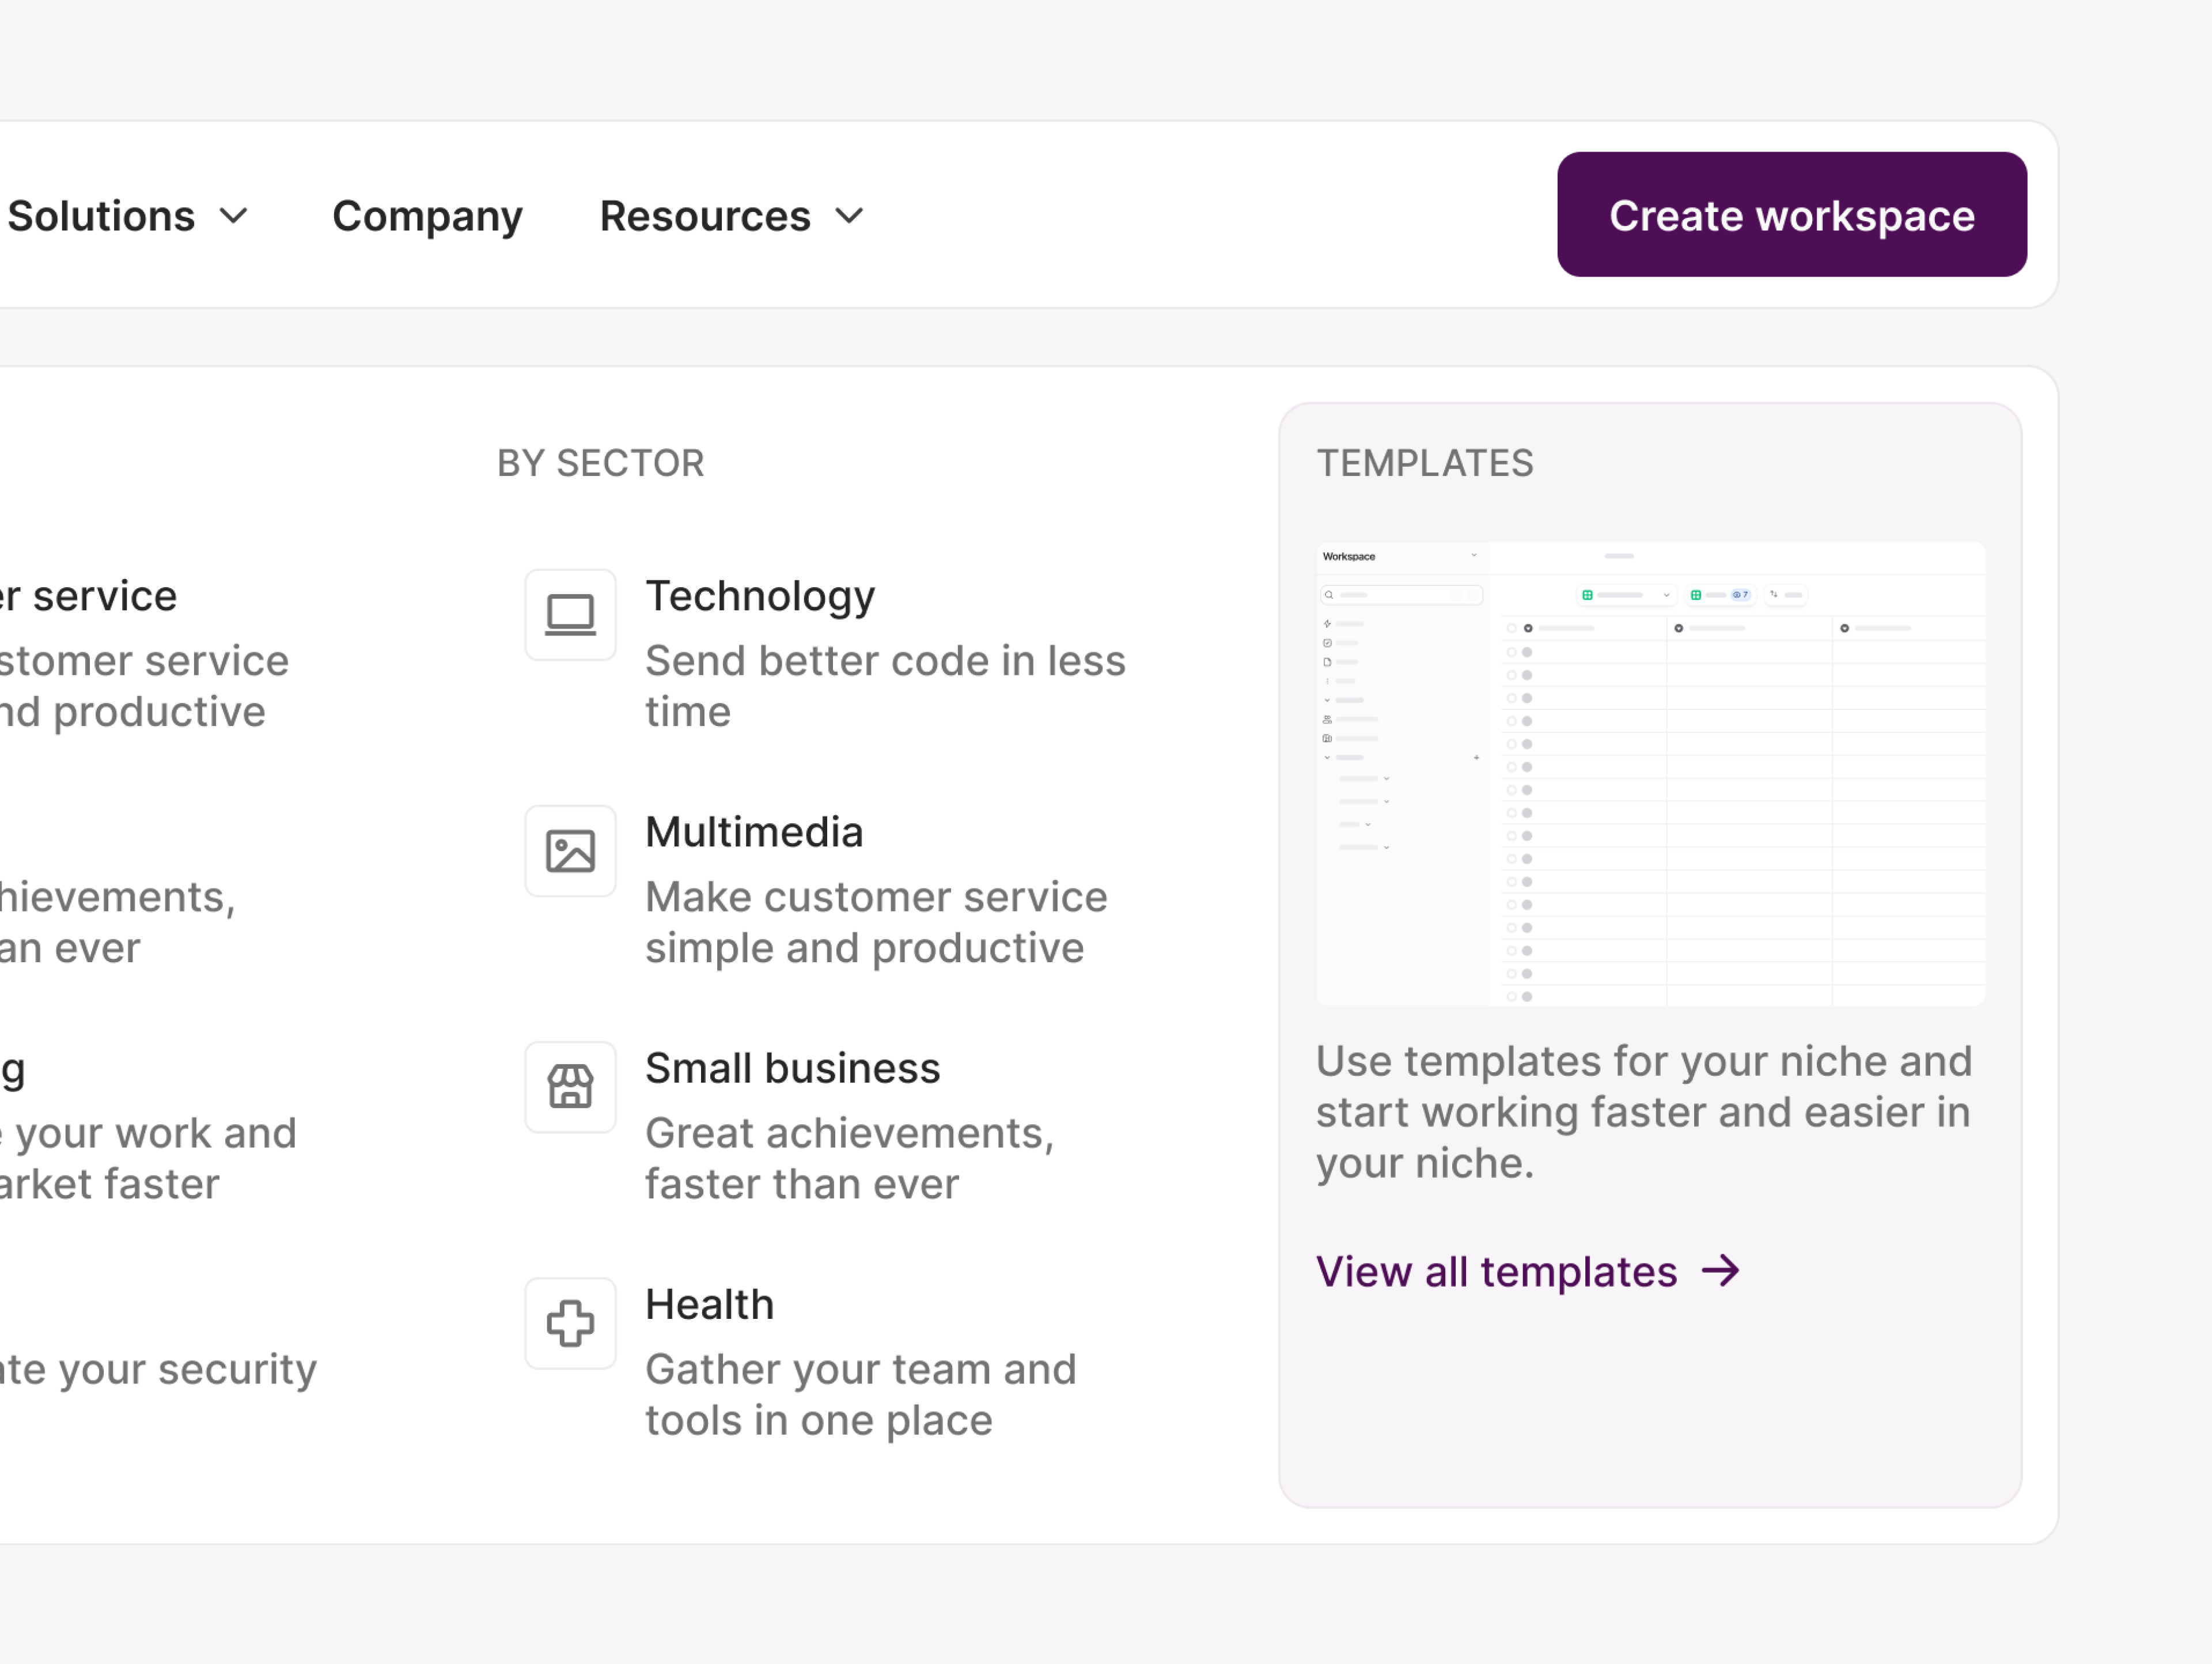Click the sort icon in the template preview

coord(1775,595)
